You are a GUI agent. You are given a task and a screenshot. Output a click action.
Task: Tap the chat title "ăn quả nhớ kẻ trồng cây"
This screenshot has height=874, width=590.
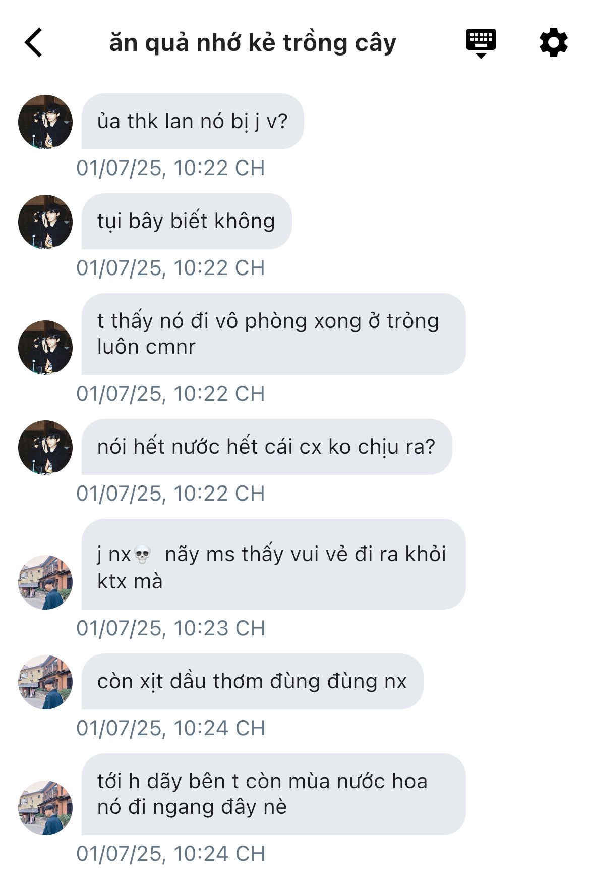tap(253, 43)
